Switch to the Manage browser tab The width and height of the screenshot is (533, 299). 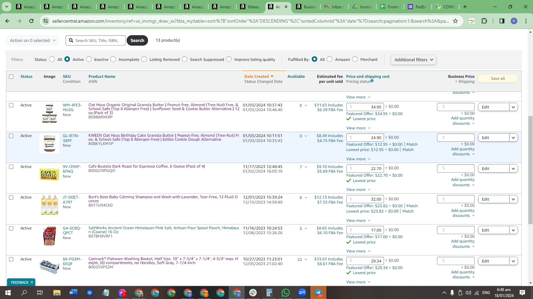pos(250,7)
